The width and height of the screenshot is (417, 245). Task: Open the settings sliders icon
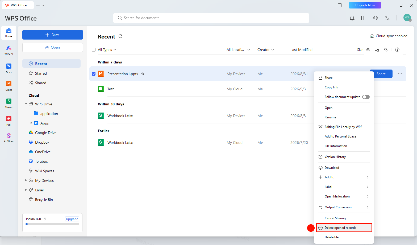(387, 18)
